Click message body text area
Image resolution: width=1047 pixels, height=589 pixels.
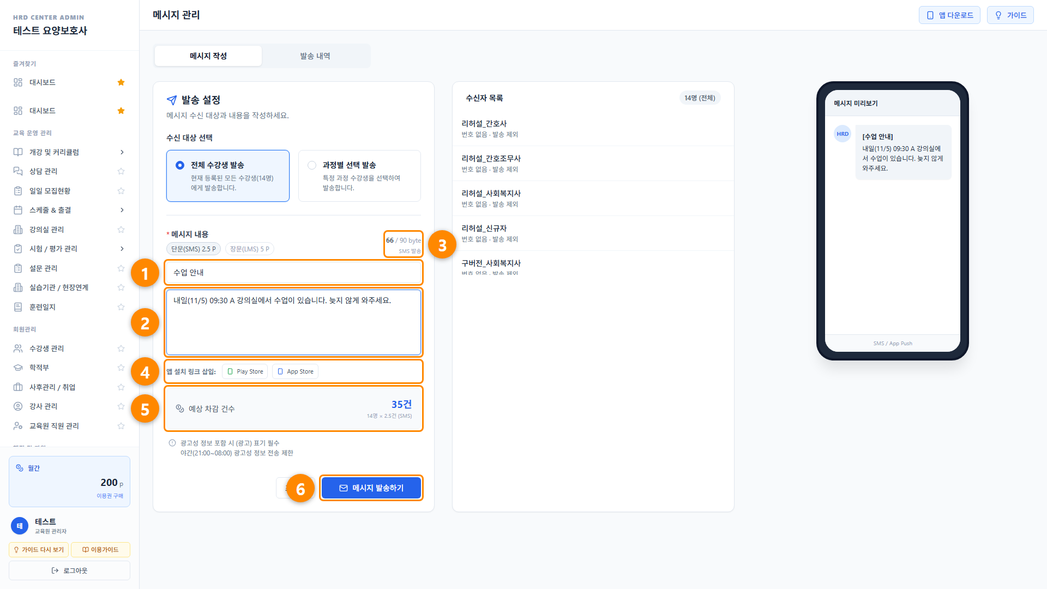click(293, 322)
